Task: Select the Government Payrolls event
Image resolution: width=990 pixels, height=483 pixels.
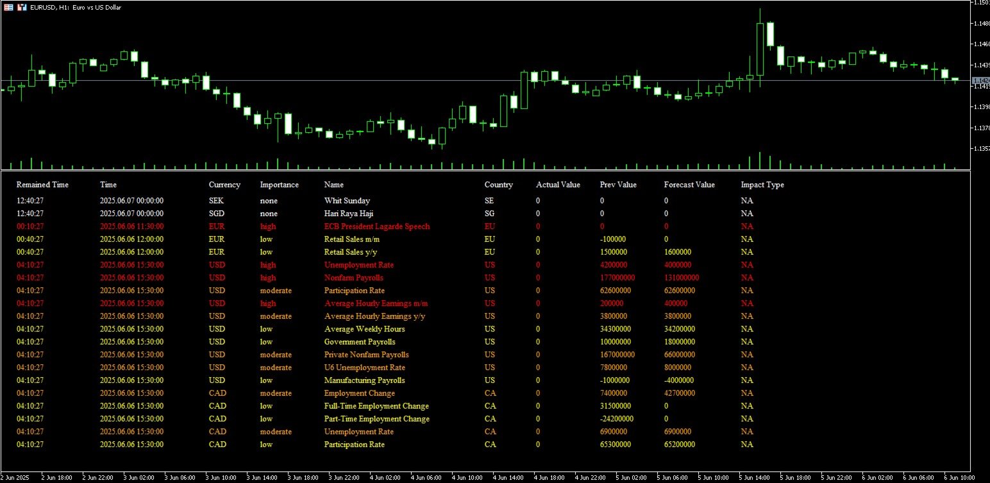Action: tap(360, 342)
